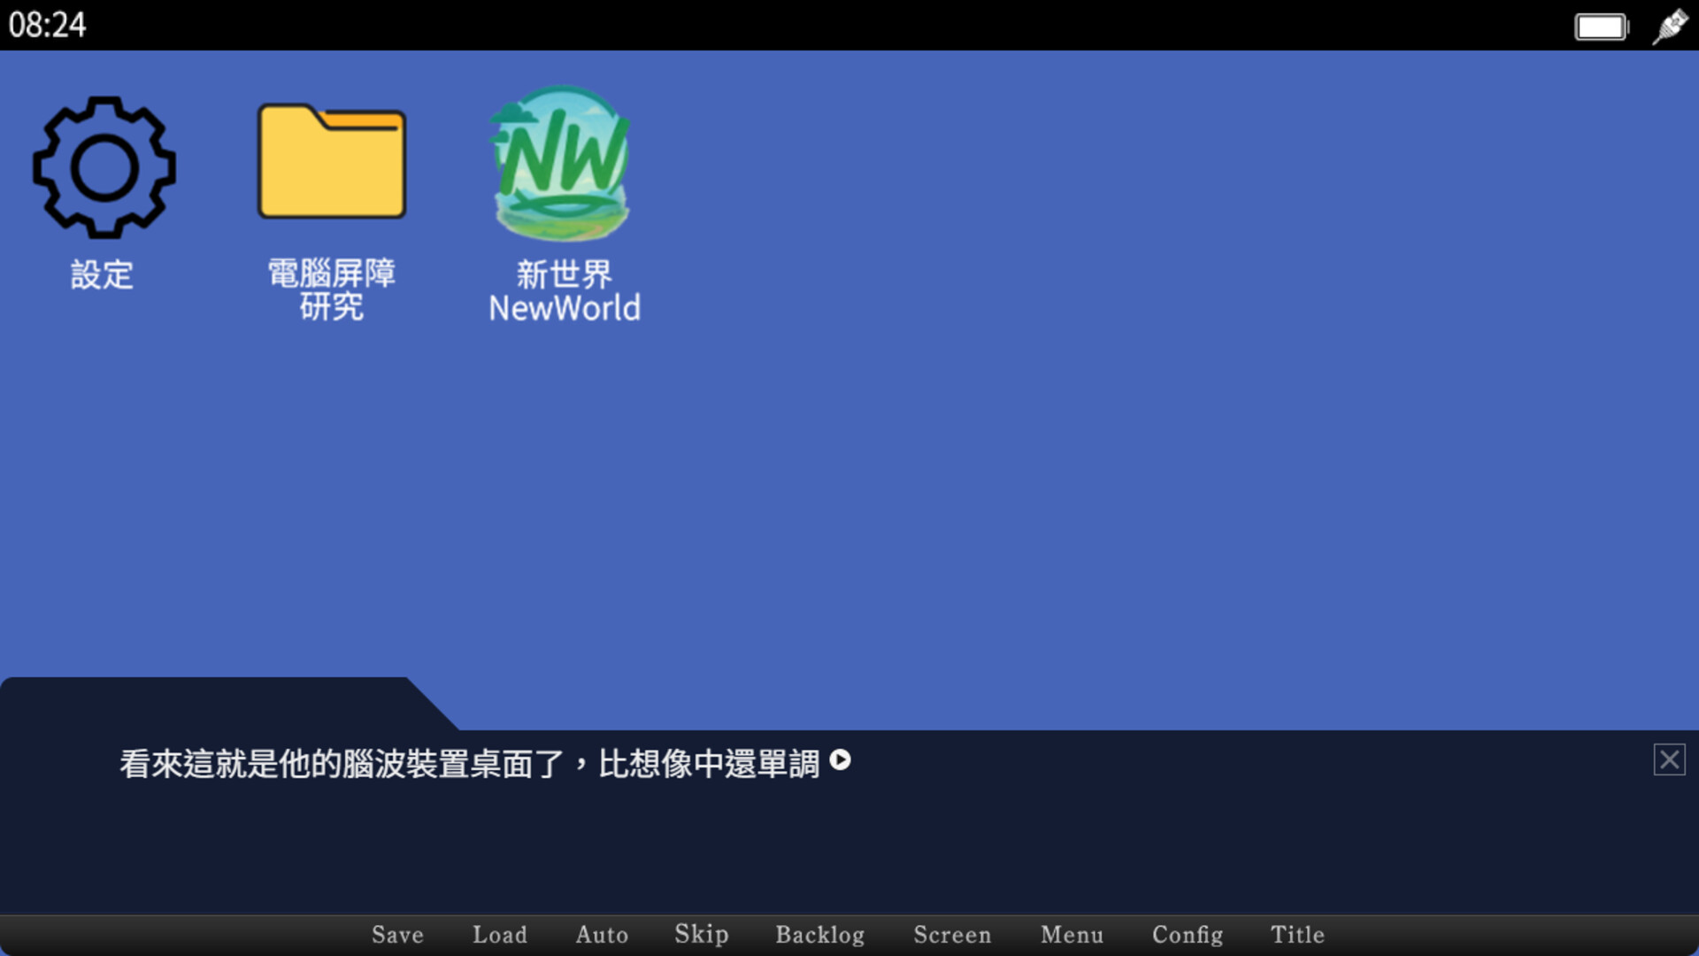Screen dimensions: 1699x956
Task: Toggle Screen display mode
Action: [952, 935]
